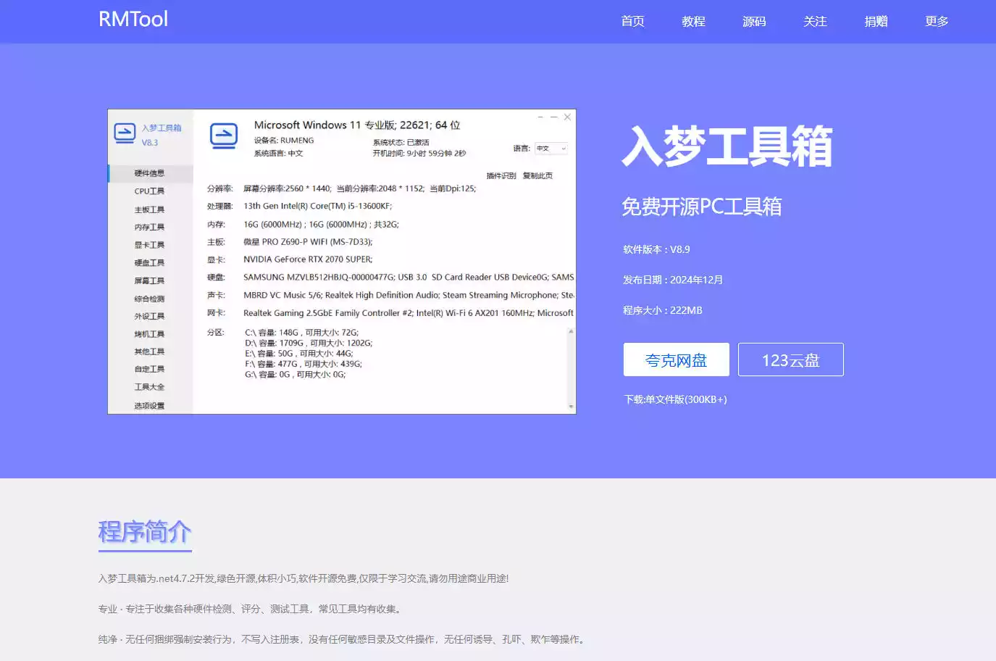This screenshot has width=996, height=661.
Task: Expand the 更多 nav menu
Action: point(937,22)
